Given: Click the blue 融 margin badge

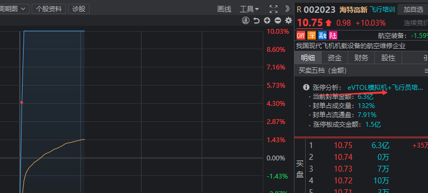Looking at the screenshot, I should (322, 35).
